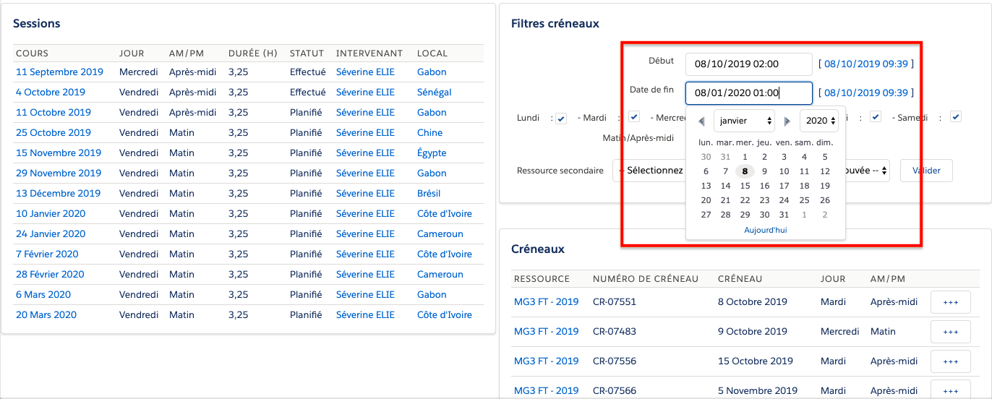Click into the Début date field
This screenshot has width=992, height=399.
[x=748, y=64]
